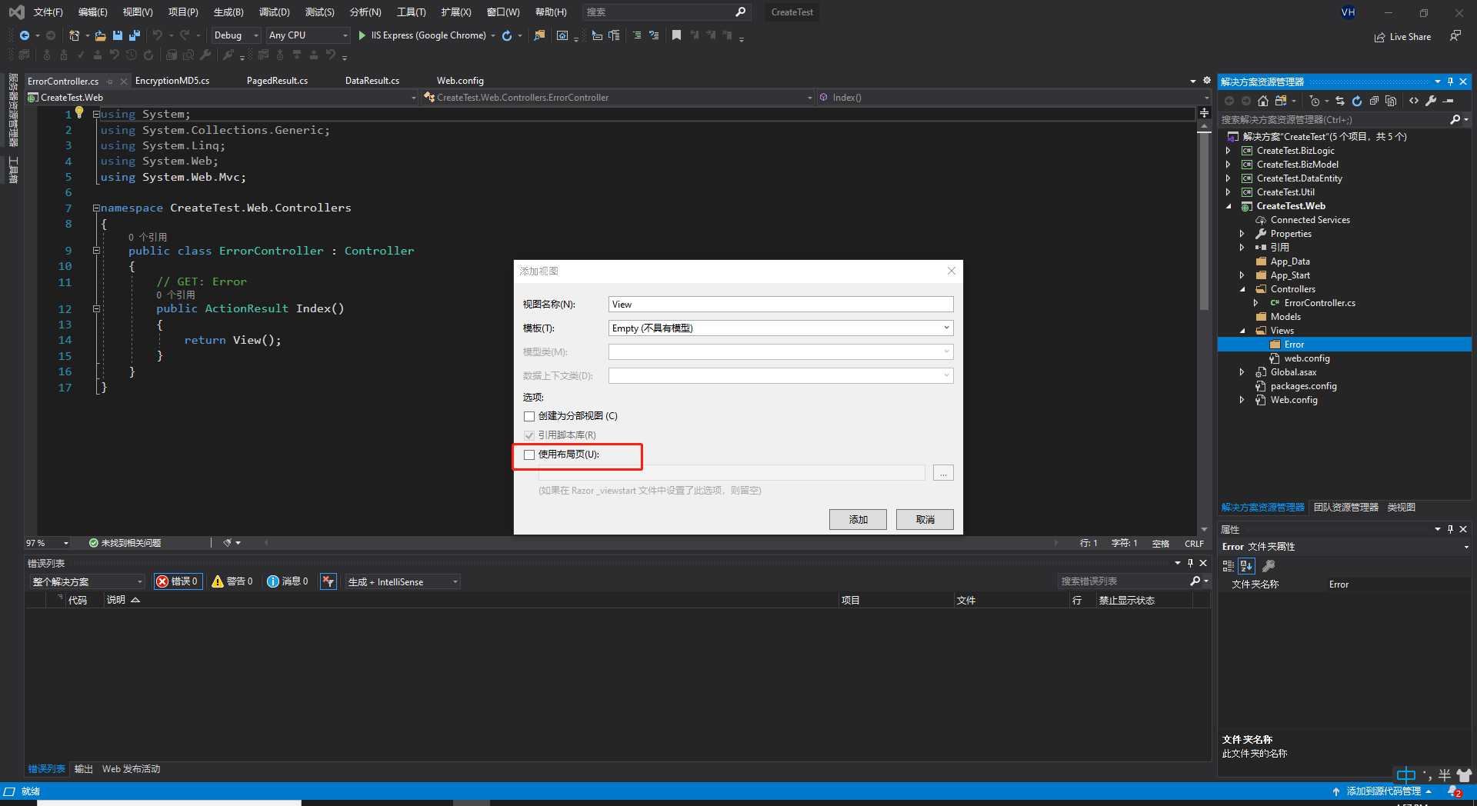Open the Extensions menu
The image size is (1477, 806).
point(455,12)
